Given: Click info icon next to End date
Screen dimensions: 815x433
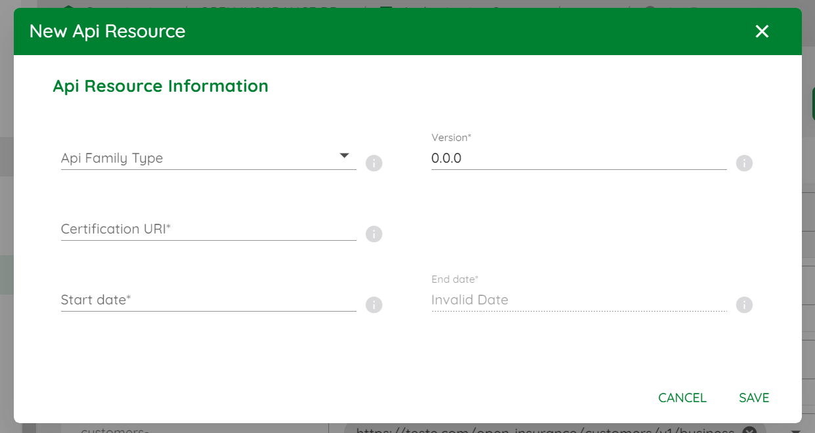Looking at the screenshot, I should click(x=744, y=304).
